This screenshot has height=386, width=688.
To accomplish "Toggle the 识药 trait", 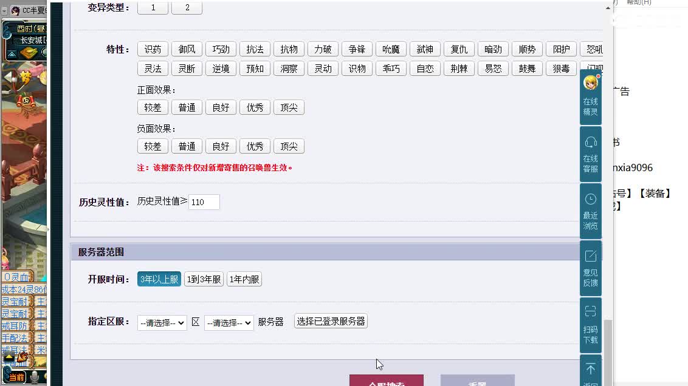I will (153, 49).
